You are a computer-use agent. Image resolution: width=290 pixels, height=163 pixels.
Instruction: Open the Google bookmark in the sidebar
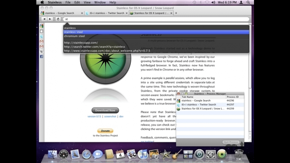[x=42, y=26]
